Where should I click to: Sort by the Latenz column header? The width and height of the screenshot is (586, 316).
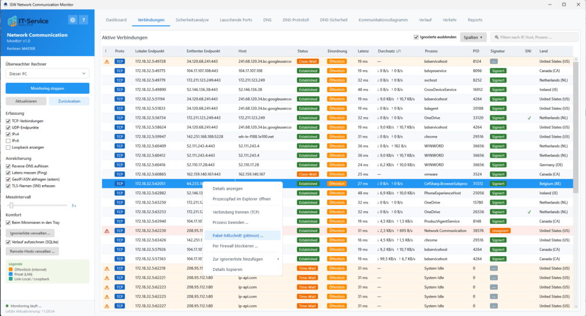(363, 51)
